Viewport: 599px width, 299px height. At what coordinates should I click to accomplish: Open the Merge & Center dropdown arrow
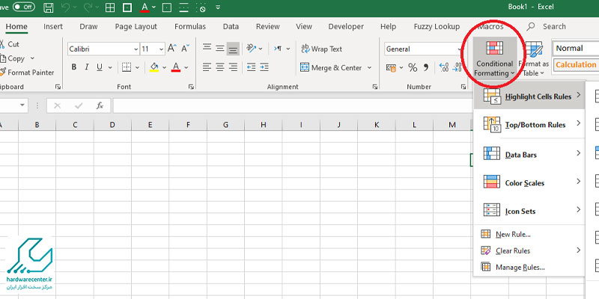click(x=369, y=68)
